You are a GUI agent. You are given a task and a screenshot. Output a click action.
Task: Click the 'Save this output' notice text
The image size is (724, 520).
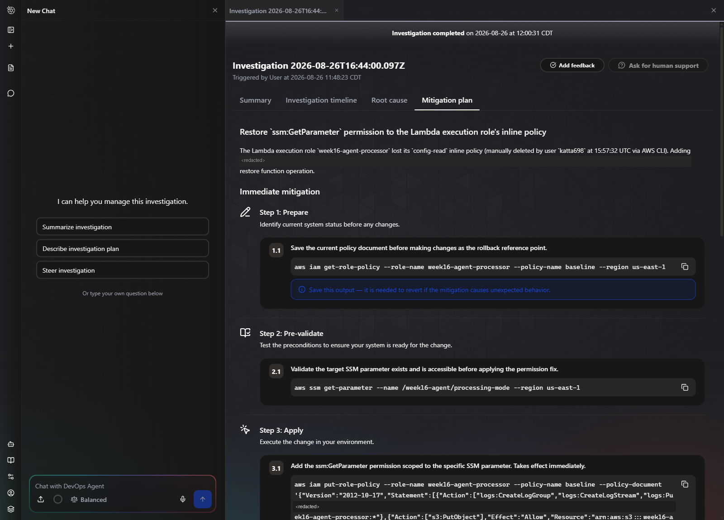point(429,290)
